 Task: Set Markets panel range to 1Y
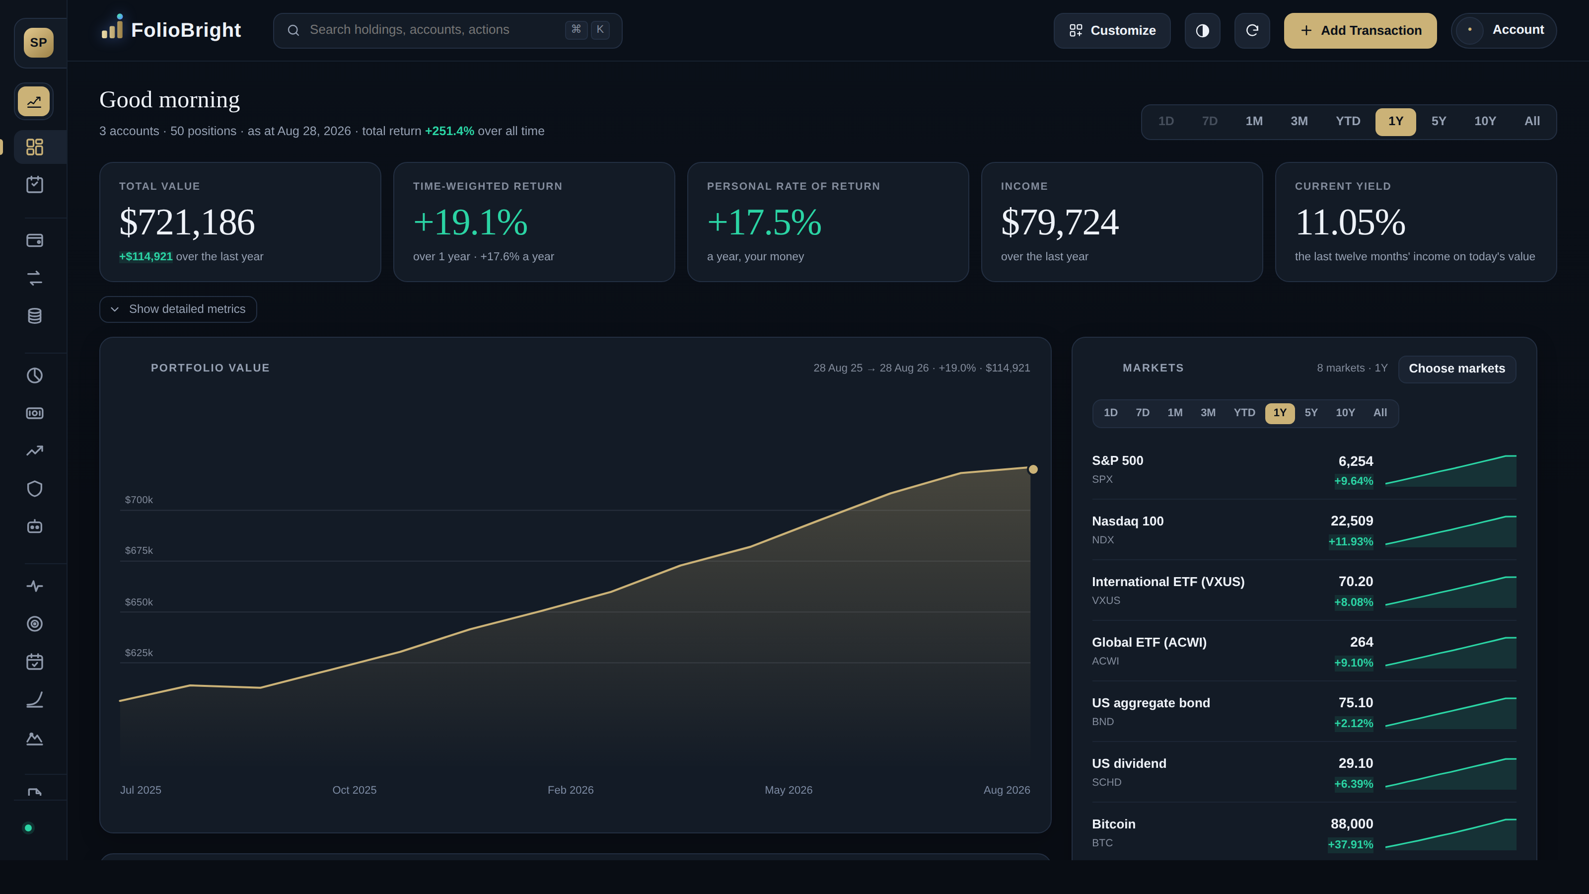click(x=1280, y=413)
